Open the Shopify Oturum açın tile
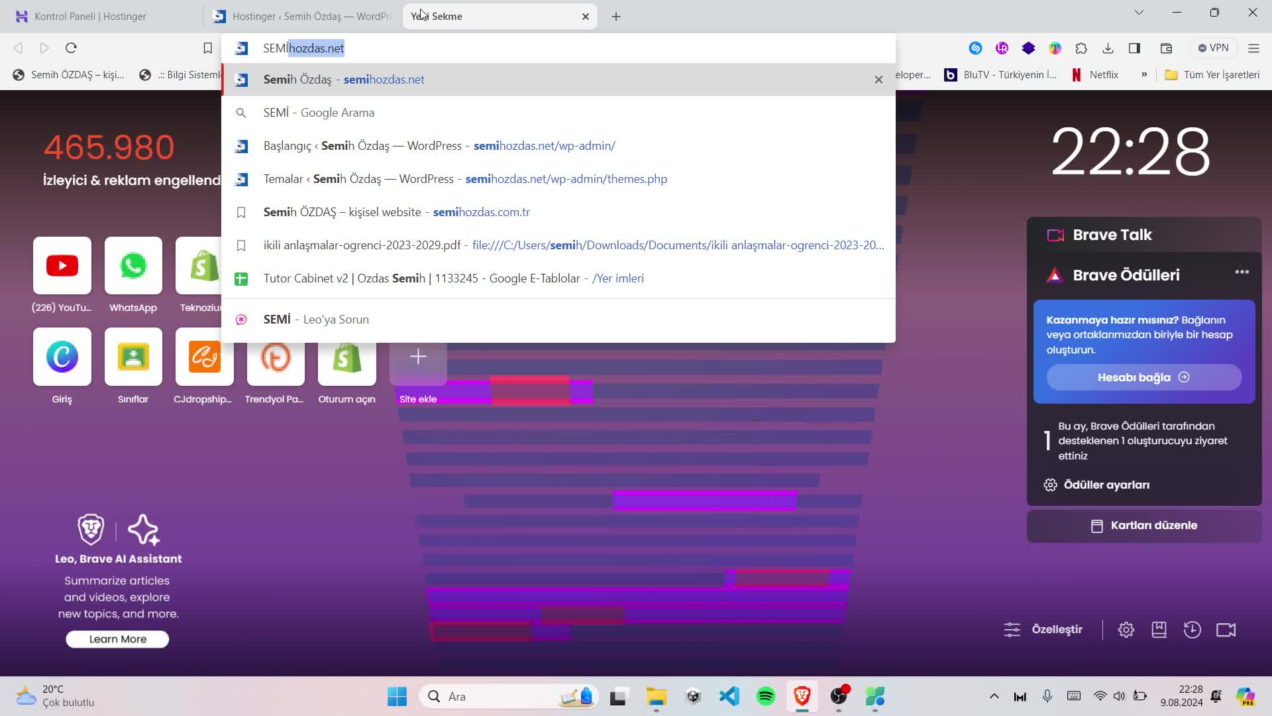The width and height of the screenshot is (1272, 716). click(x=346, y=363)
